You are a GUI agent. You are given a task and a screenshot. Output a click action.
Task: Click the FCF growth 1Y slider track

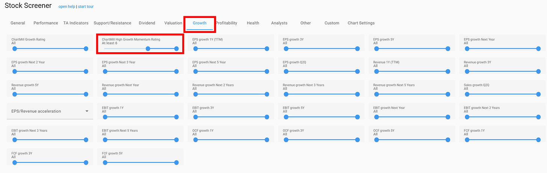(x=502, y=140)
